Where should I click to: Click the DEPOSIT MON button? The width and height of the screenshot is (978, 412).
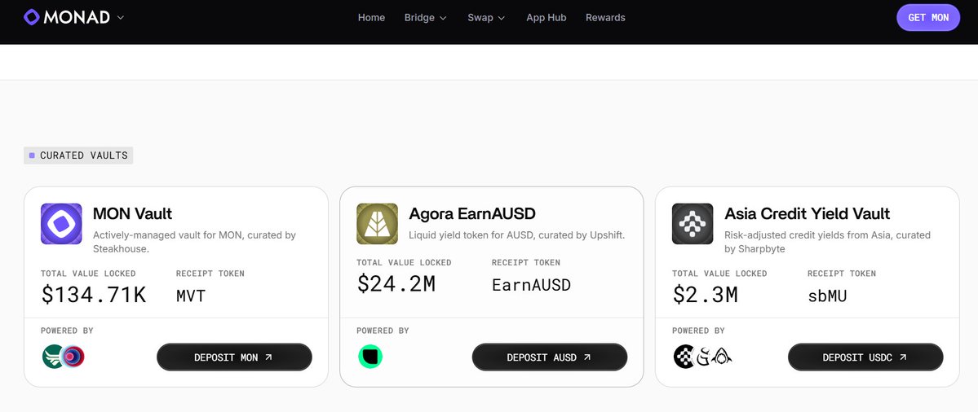pos(234,357)
